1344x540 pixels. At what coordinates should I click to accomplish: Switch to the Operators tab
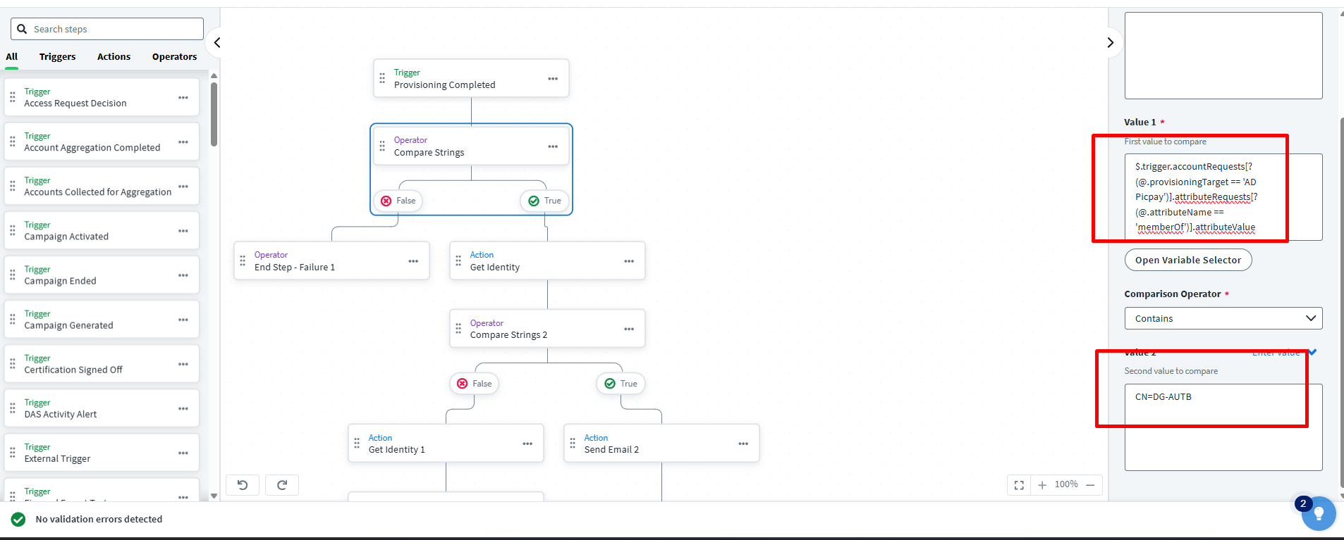click(x=174, y=57)
